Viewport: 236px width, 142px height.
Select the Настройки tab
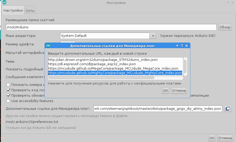[x=13, y=11]
